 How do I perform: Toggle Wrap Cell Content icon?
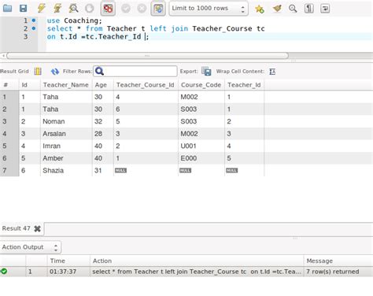coord(272,72)
